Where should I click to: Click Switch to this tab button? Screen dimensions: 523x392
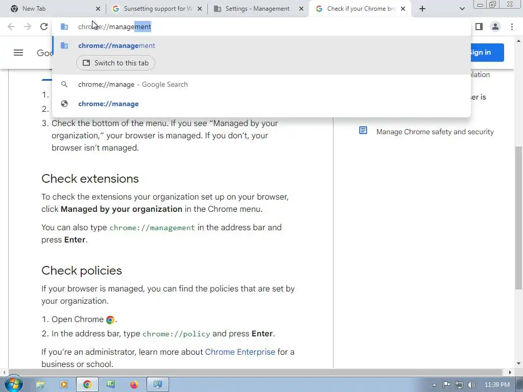115,63
